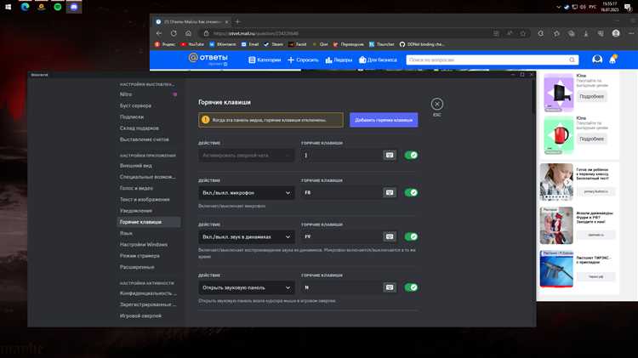Click the 'Ответы' site logo
Viewport: 638px width, 358px height.
[208, 59]
